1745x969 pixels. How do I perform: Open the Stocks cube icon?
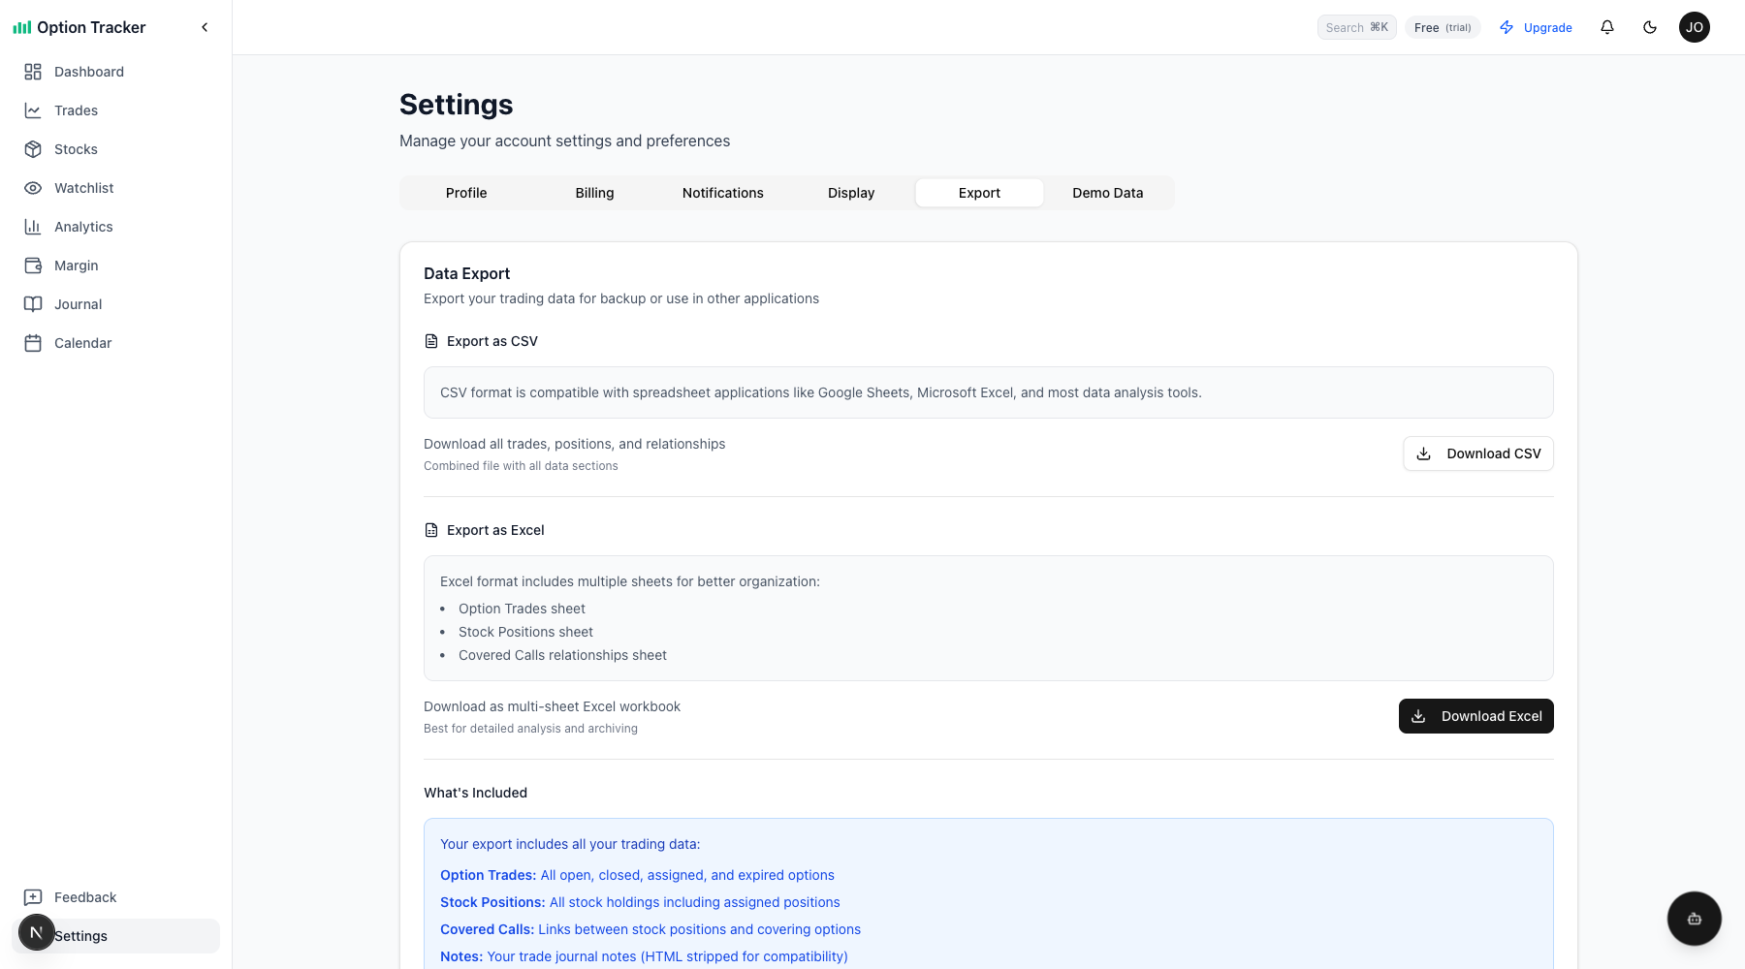click(33, 149)
